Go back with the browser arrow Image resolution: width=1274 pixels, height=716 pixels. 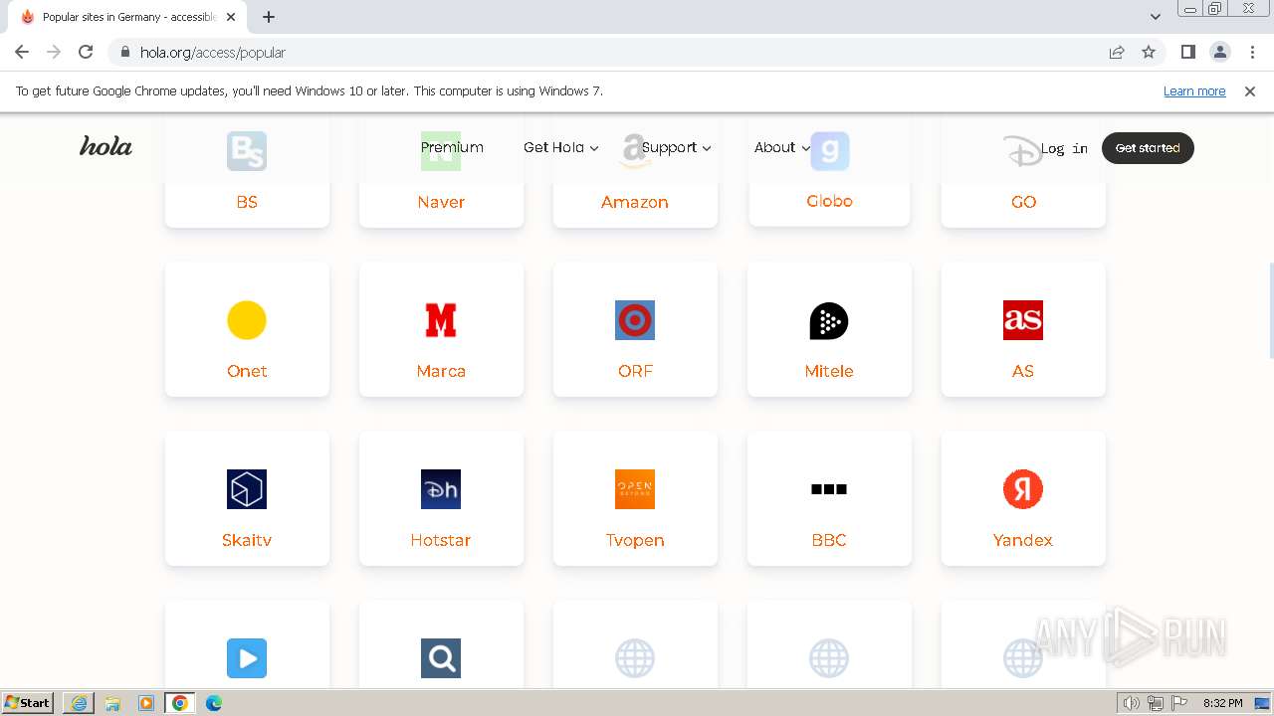(x=22, y=52)
